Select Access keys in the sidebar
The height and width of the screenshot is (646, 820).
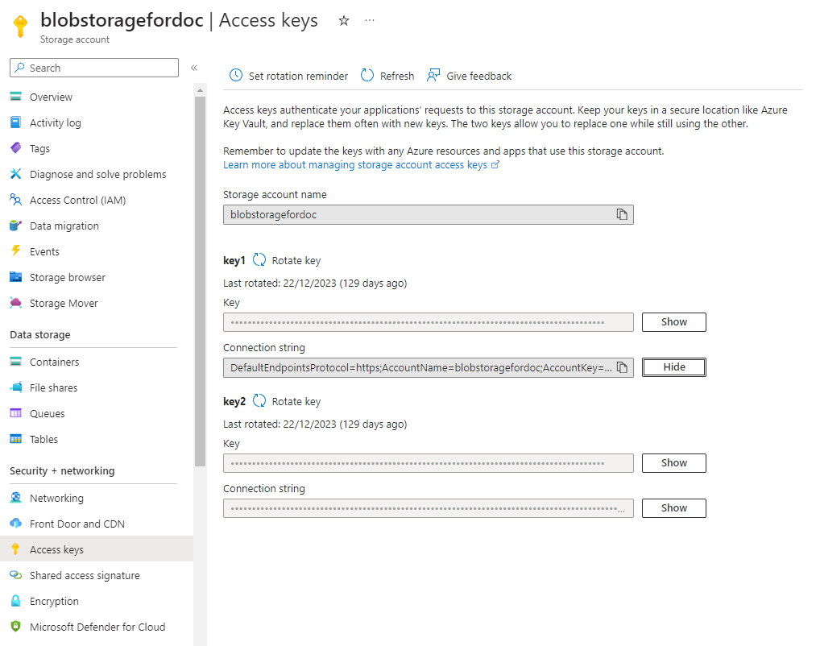click(x=97, y=549)
